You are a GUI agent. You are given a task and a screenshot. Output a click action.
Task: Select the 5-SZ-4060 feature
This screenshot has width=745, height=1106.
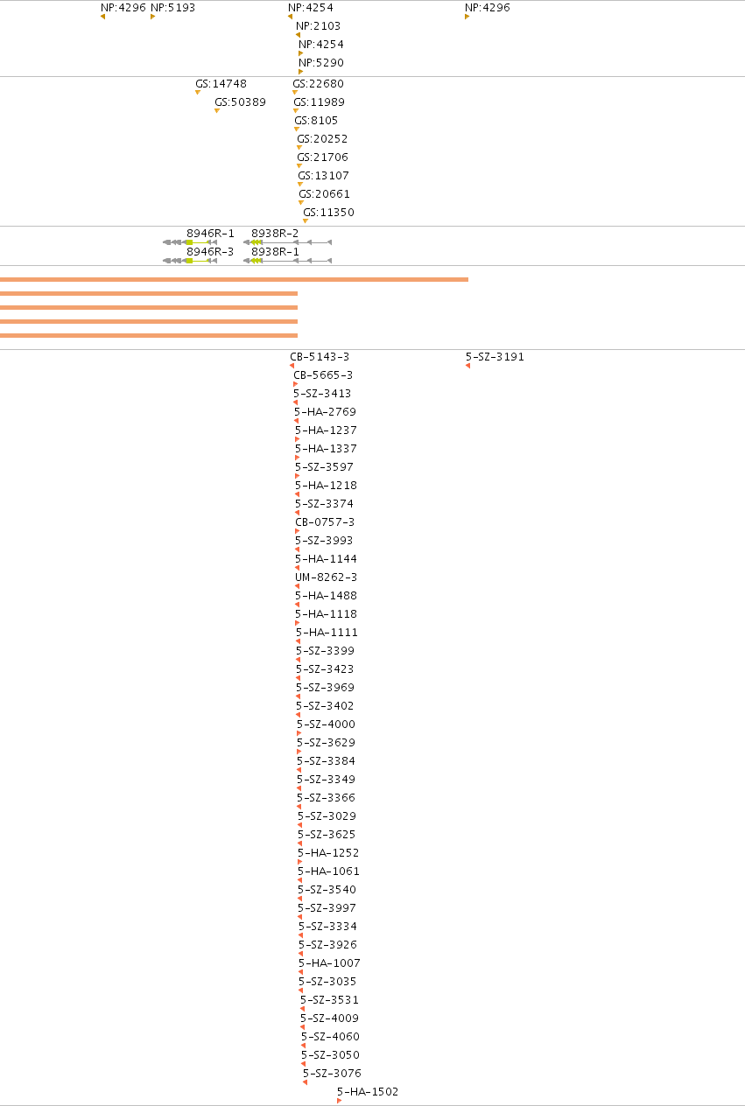(x=330, y=1037)
